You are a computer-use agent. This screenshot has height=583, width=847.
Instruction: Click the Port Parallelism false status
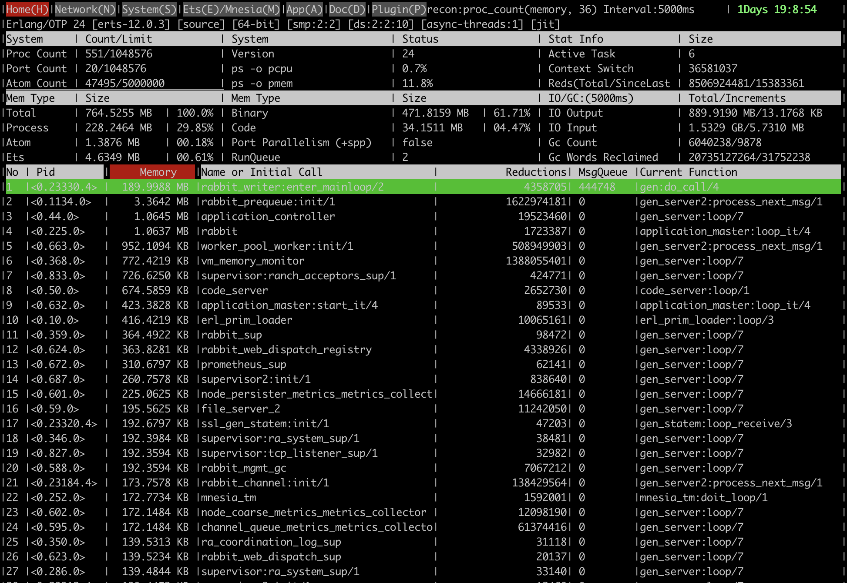[417, 142]
